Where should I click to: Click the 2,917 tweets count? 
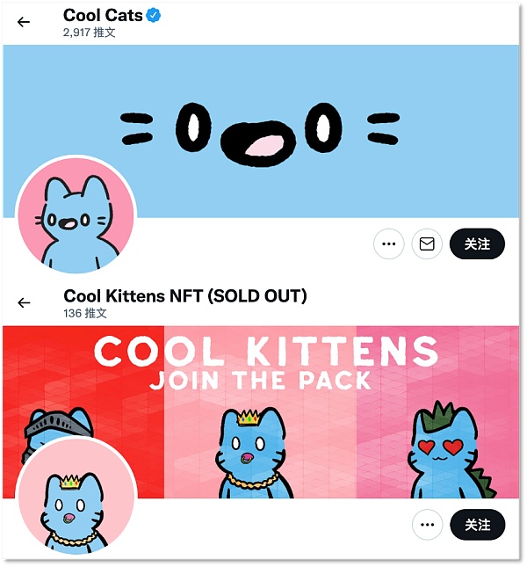[x=90, y=33]
